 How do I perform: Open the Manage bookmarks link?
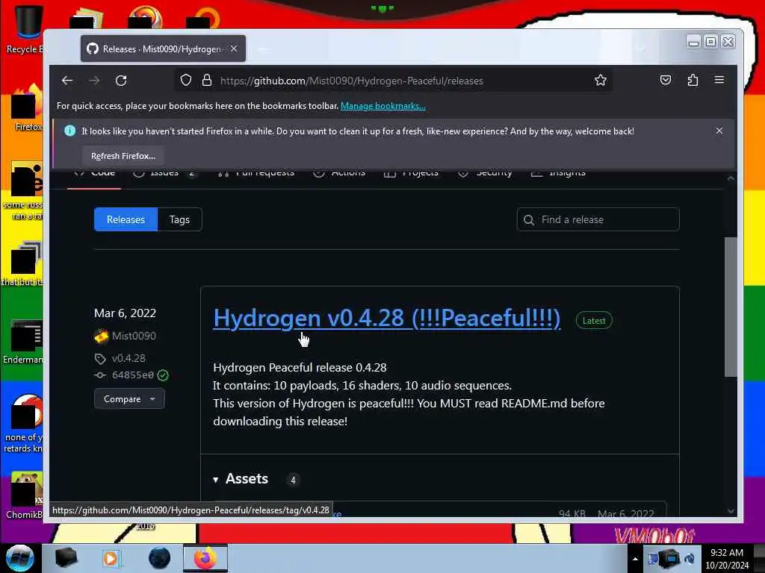383,106
